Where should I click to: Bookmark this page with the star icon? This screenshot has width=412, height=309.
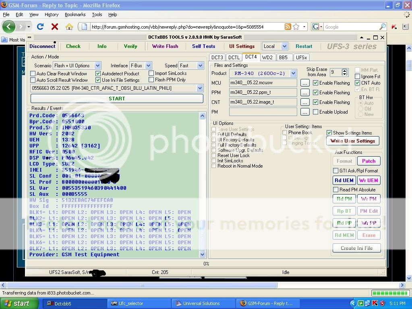pyautogui.click(x=296, y=27)
